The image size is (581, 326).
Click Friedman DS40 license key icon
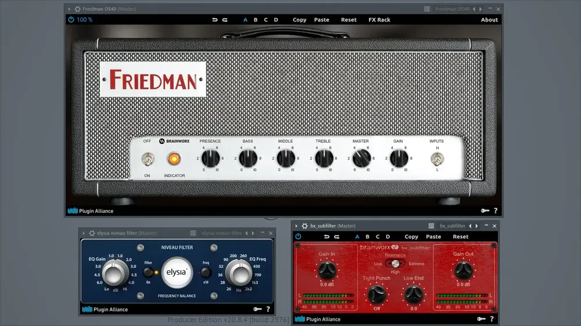(x=485, y=211)
